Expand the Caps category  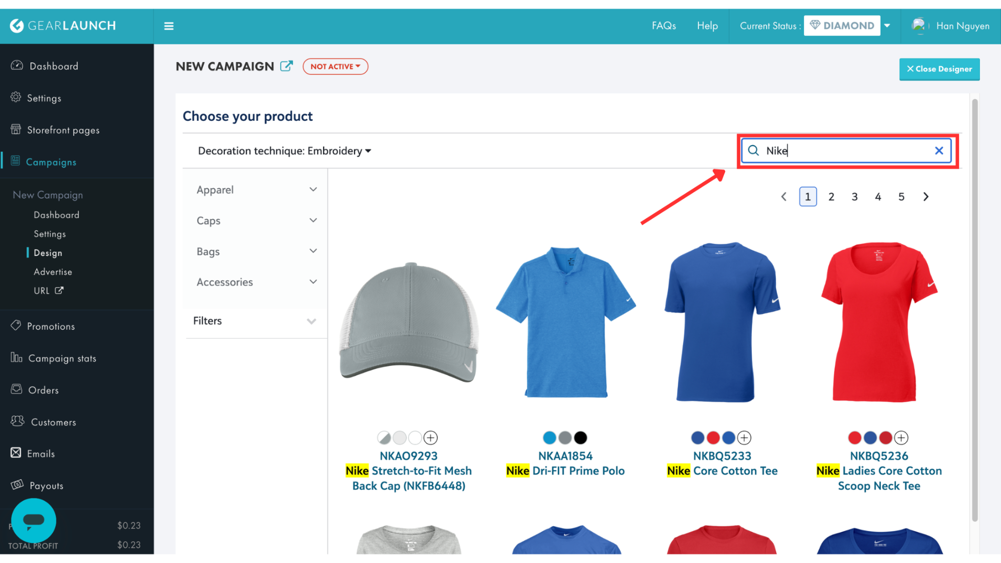click(x=257, y=220)
